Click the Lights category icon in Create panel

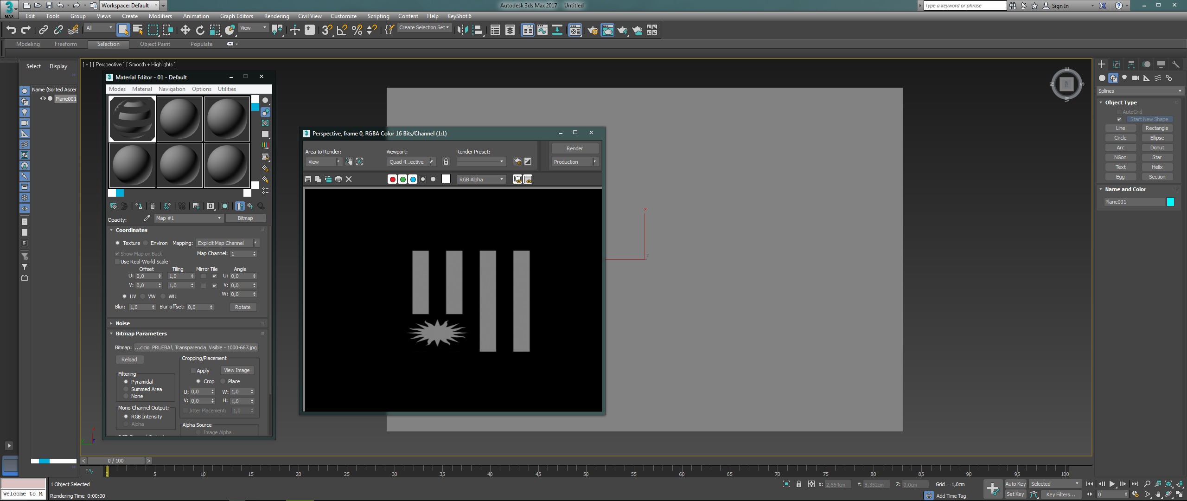point(1124,78)
